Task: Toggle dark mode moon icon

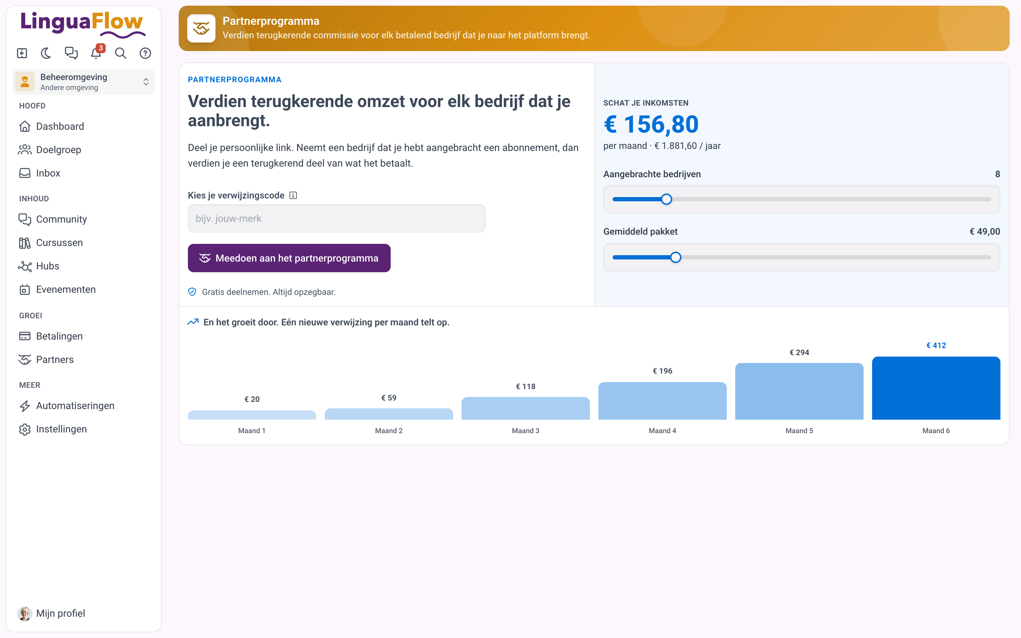Action: pyautogui.click(x=46, y=53)
